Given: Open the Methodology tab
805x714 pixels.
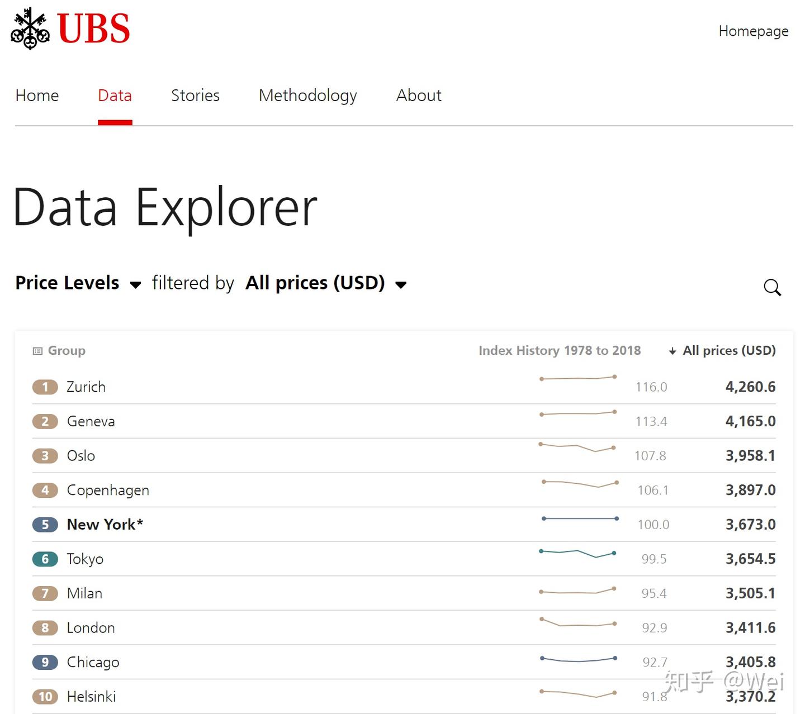Looking at the screenshot, I should pos(308,96).
